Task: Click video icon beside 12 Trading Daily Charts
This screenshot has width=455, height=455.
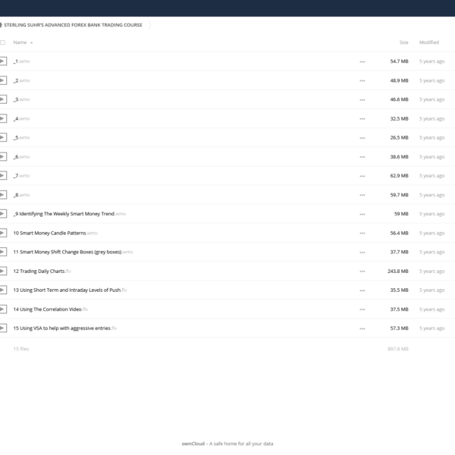Action: pos(3,271)
